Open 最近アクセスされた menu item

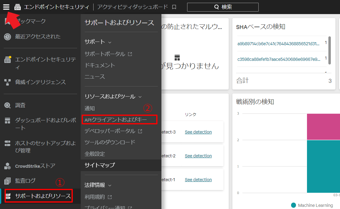pos(38,36)
